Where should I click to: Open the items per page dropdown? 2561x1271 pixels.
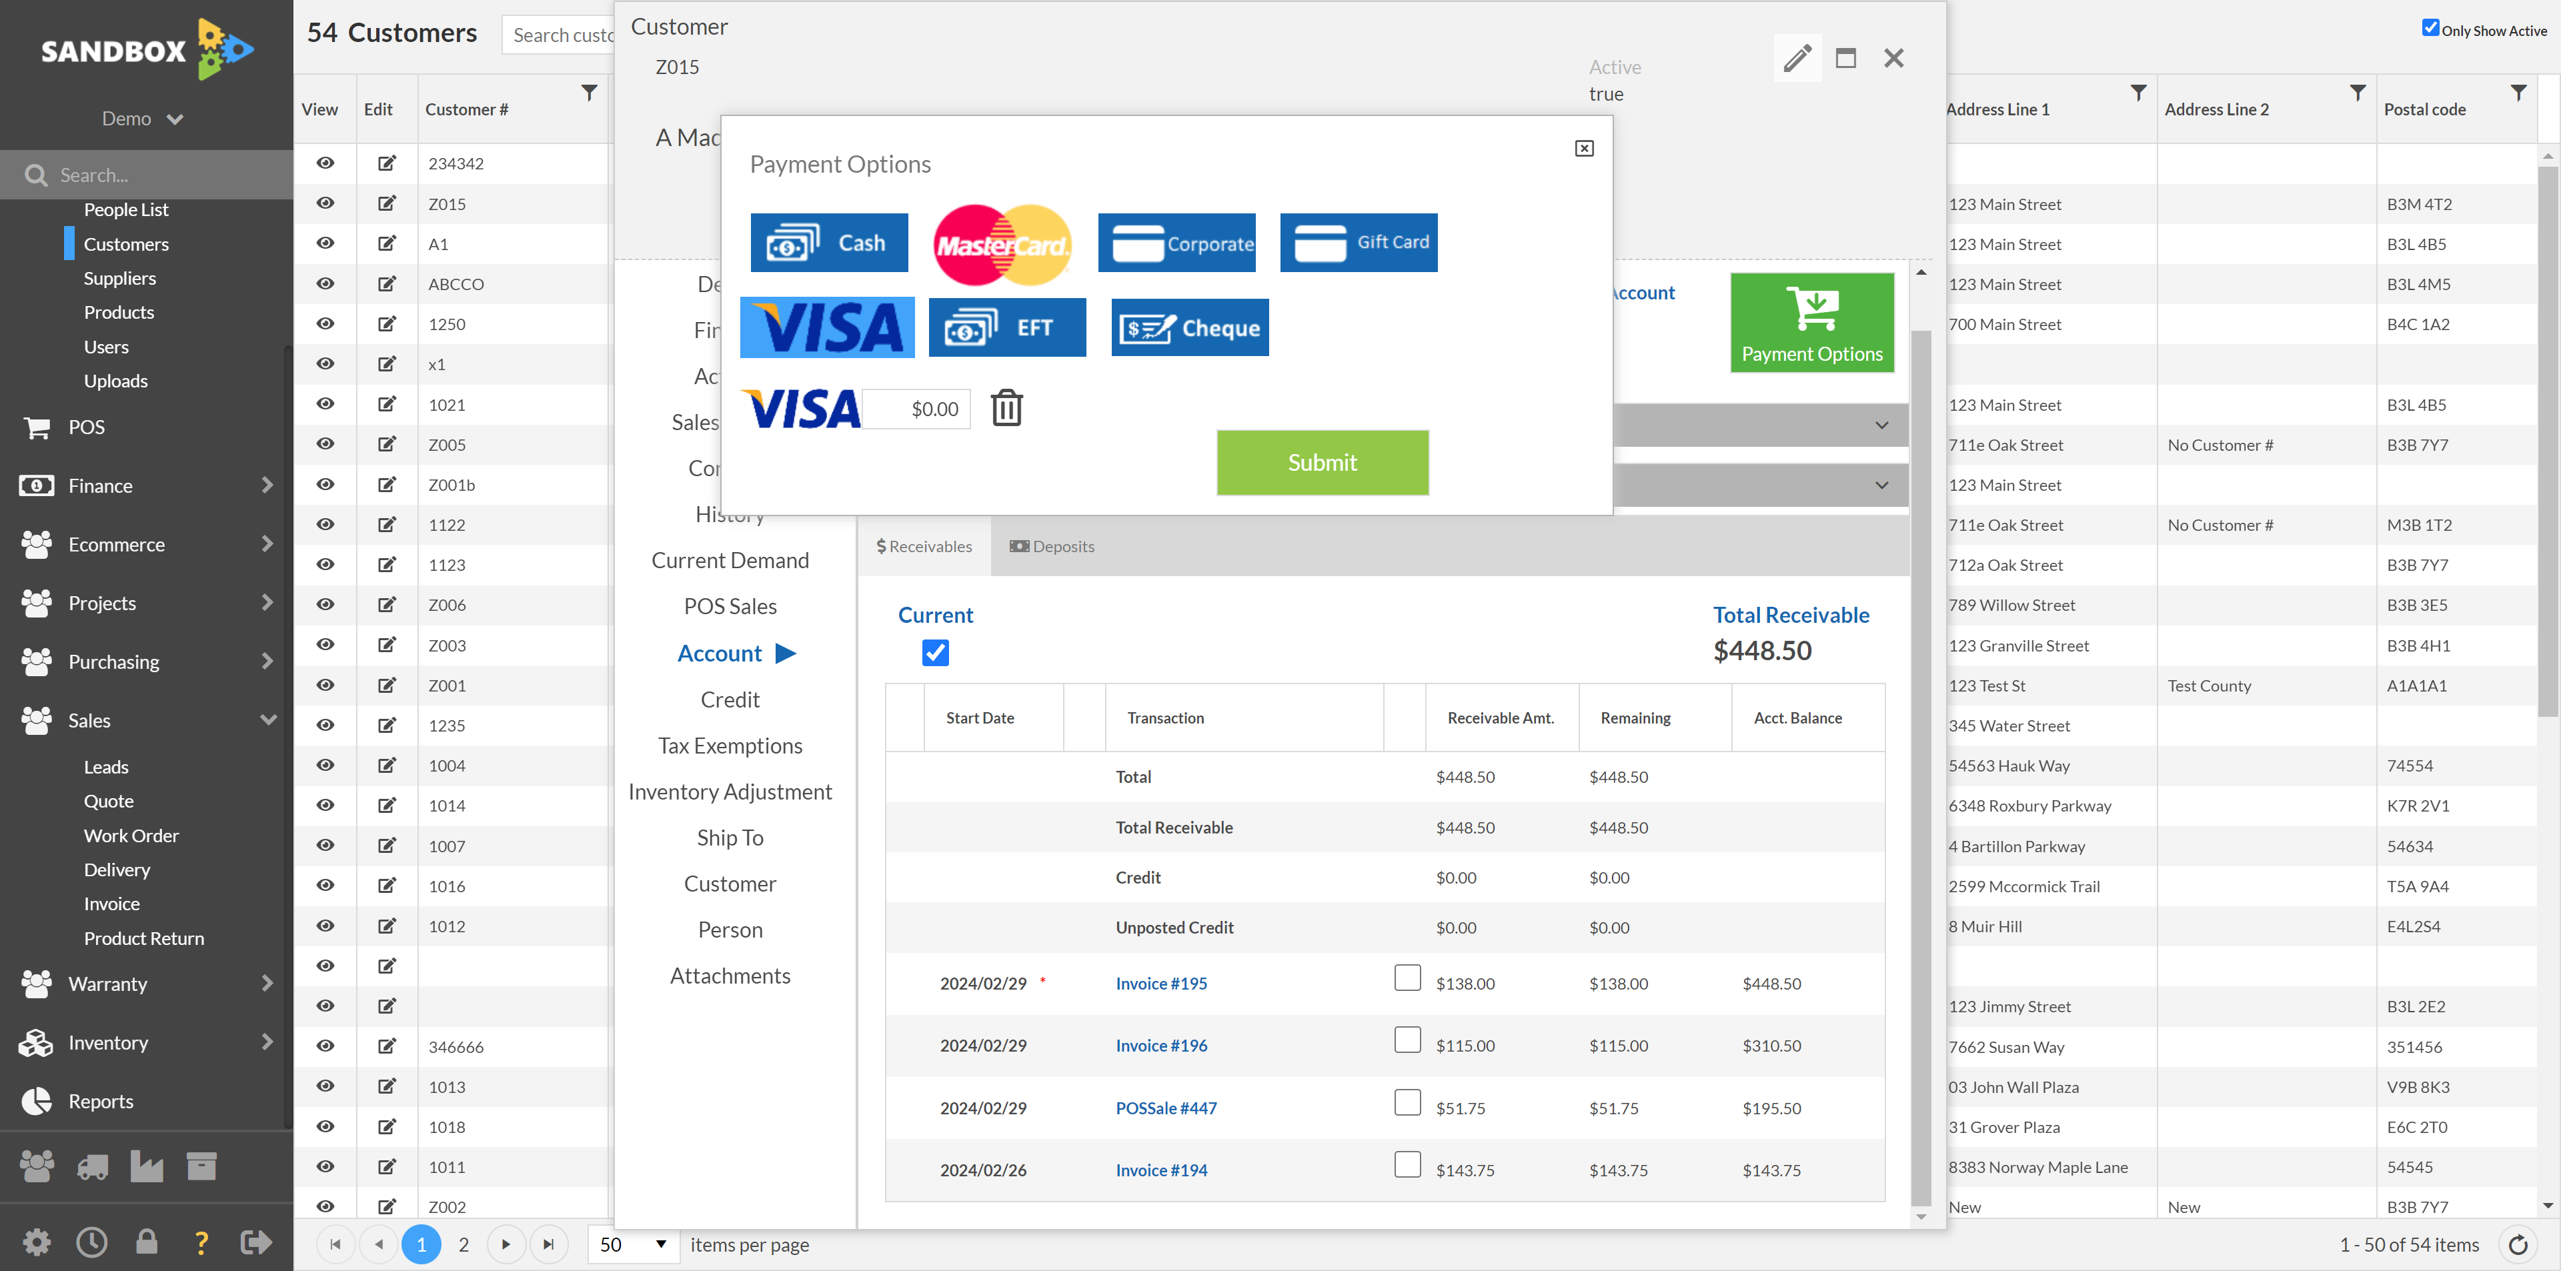click(634, 1244)
